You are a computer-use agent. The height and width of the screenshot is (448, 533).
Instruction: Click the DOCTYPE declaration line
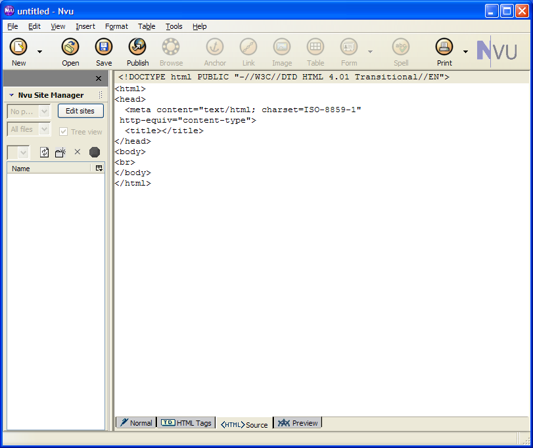[x=284, y=77]
